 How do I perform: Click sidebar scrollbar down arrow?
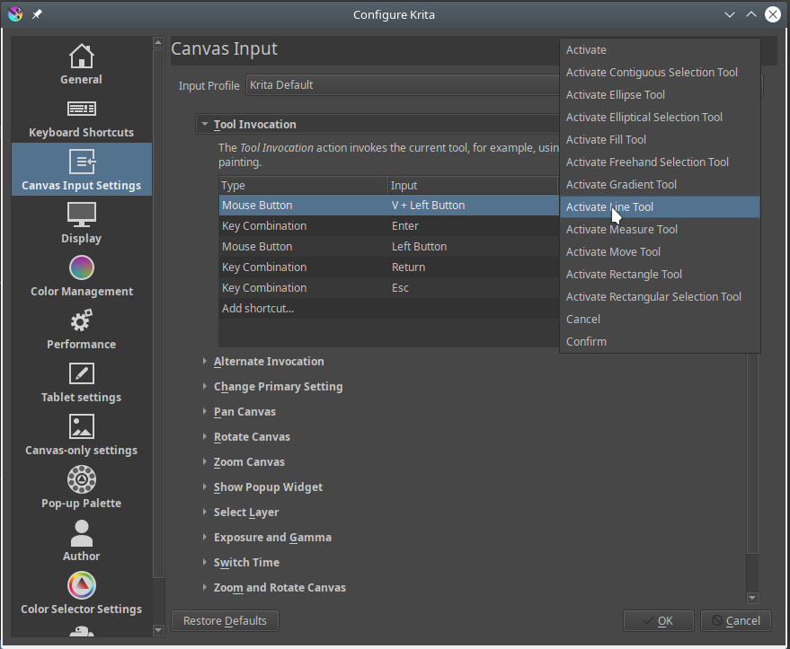(158, 630)
